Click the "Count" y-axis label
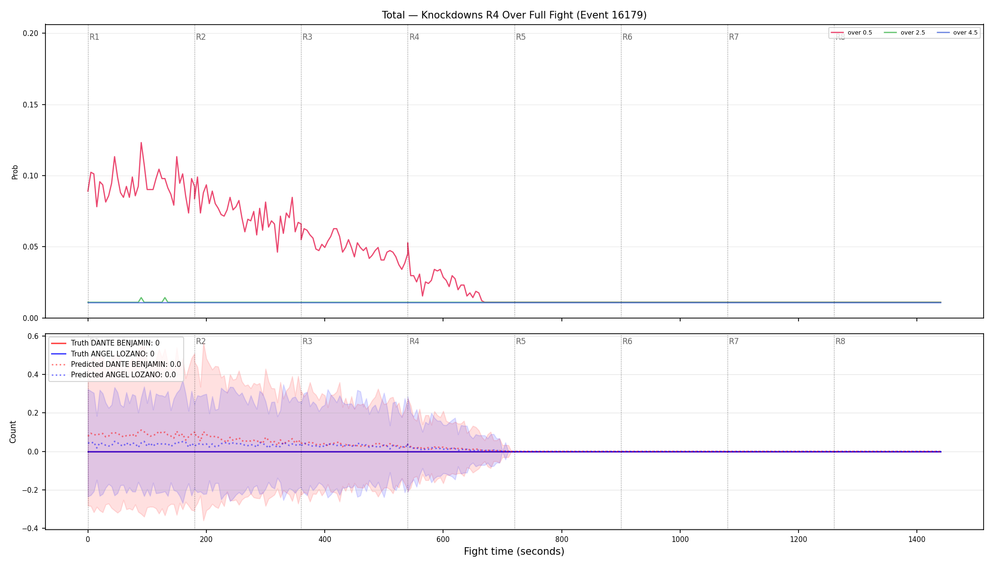The width and height of the screenshot is (994, 568). pyautogui.click(x=13, y=432)
